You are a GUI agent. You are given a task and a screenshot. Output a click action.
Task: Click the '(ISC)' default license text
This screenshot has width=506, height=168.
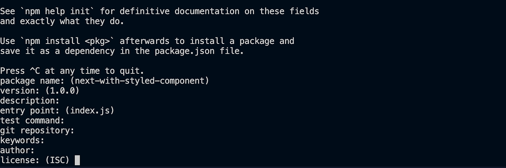pyautogui.click(x=57, y=160)
